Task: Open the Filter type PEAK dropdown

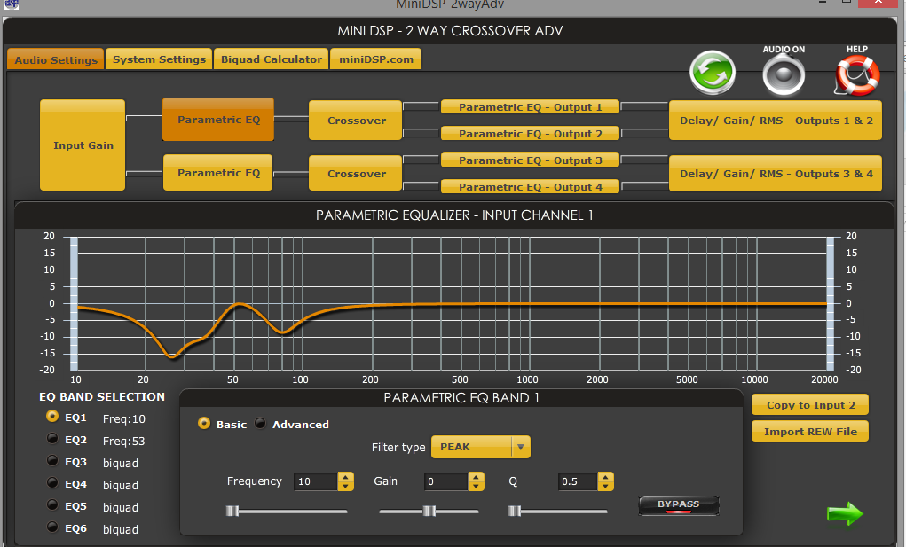Action: [481, 447]
